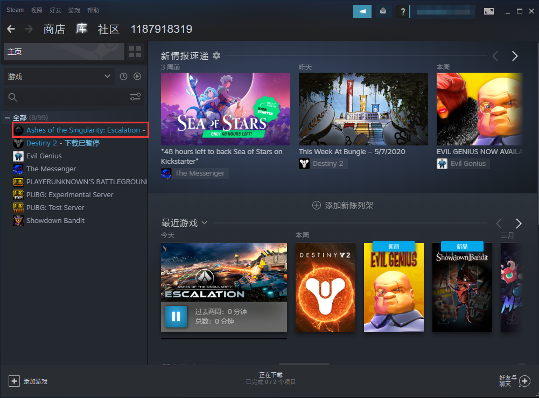Show previous news items arrow
539x398 pixels.
click(x=495, y=56)
